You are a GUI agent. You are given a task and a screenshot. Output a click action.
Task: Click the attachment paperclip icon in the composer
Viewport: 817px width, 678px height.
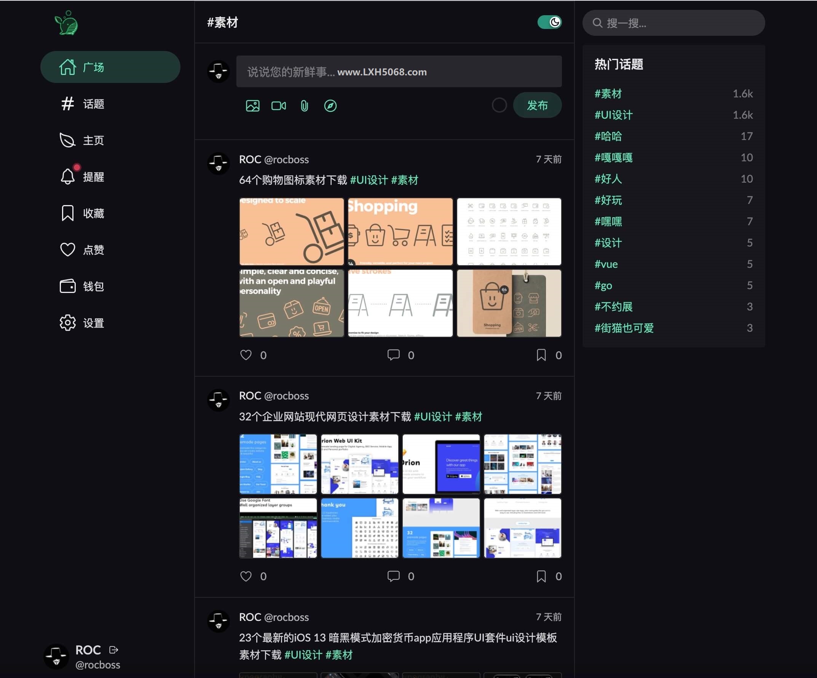click(303, 105)
